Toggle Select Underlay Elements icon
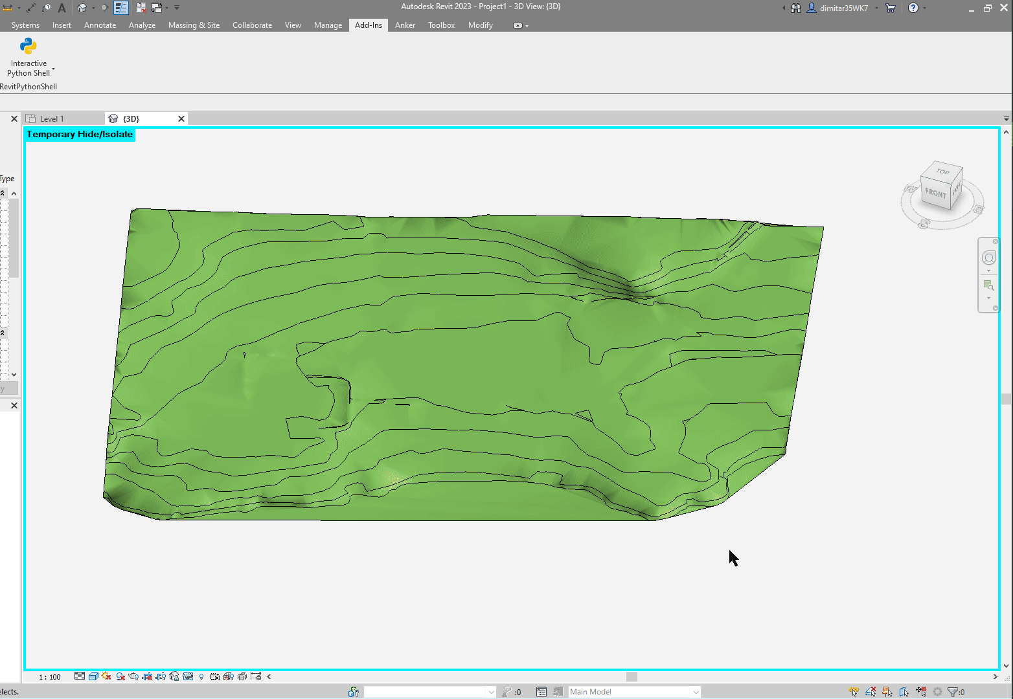The image size is (1013, 699). pos(871,692)
